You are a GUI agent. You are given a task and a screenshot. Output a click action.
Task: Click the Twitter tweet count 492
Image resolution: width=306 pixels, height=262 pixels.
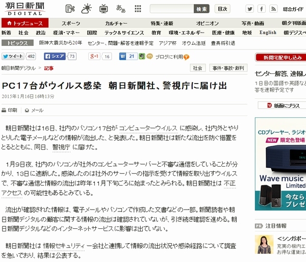(31, 57)
